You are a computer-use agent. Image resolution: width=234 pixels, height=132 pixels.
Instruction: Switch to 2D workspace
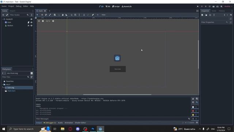[101, 7]
